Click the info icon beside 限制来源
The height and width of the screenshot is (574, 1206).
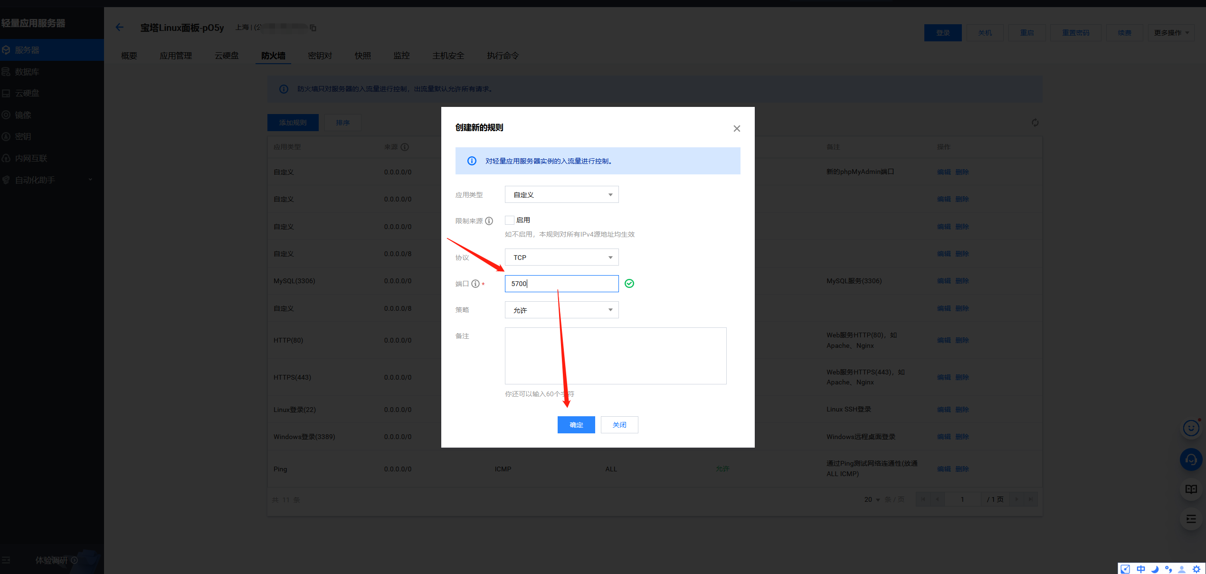point(489,221)
